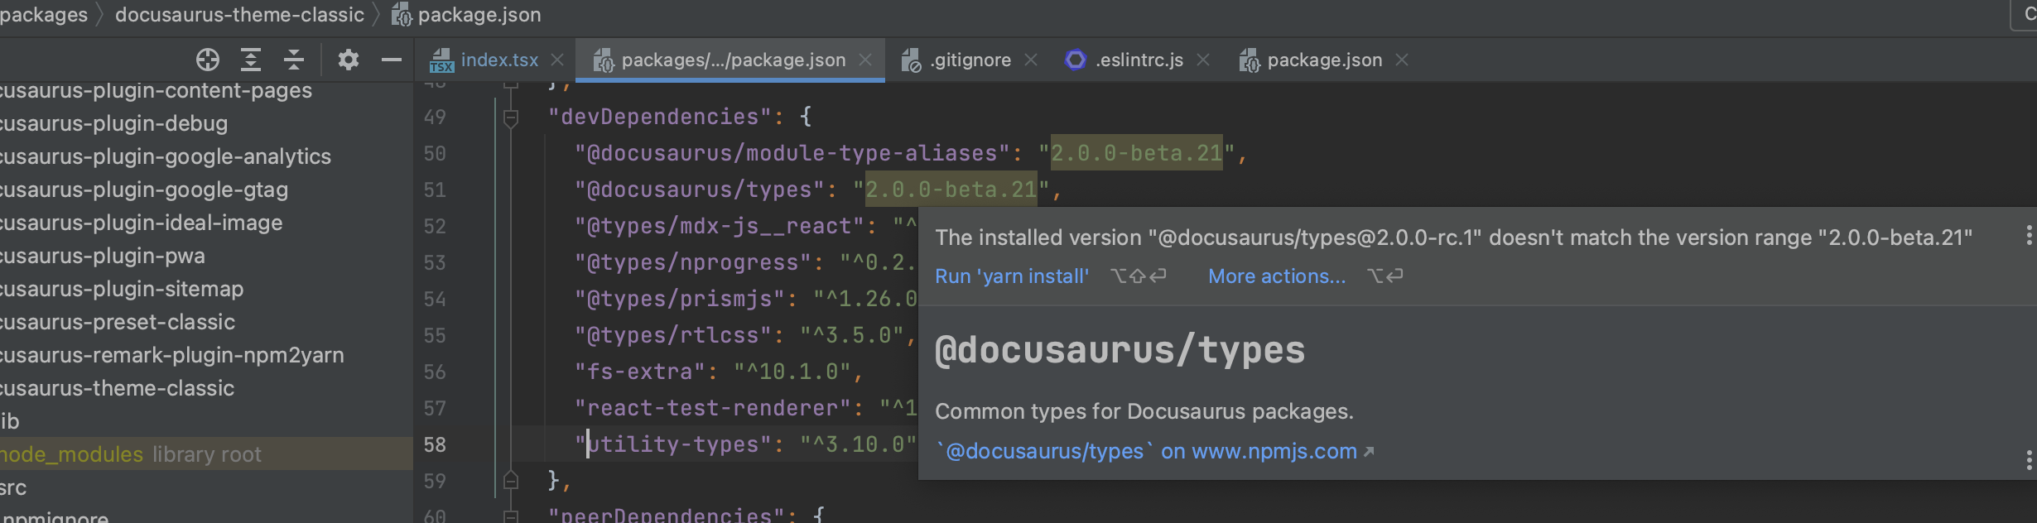Open More actions… in the tooltip
Viewport: 2037px width, 523px height.
click(x=1276, y=276)
